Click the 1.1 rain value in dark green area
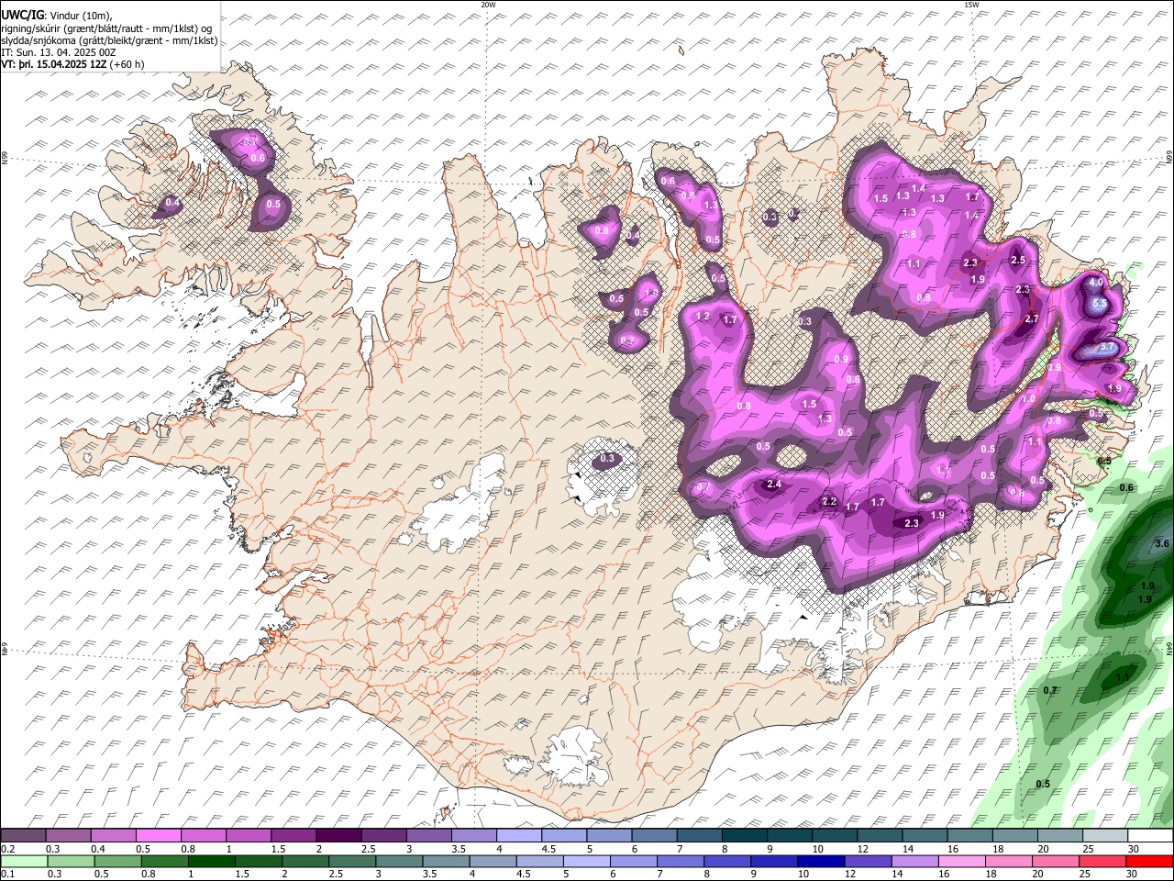The width and height of the screenshot is (1174, 881). [1122, 678]
